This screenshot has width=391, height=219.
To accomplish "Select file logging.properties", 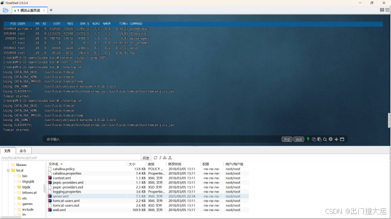I will tap(67, 191).
